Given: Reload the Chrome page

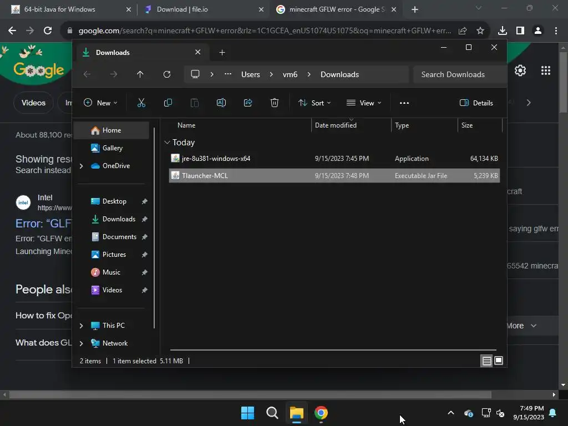Looking at the screenshot, I should point(48,31).
